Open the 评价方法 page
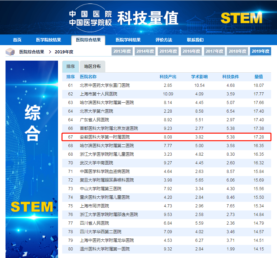 (x=163, y=40)
